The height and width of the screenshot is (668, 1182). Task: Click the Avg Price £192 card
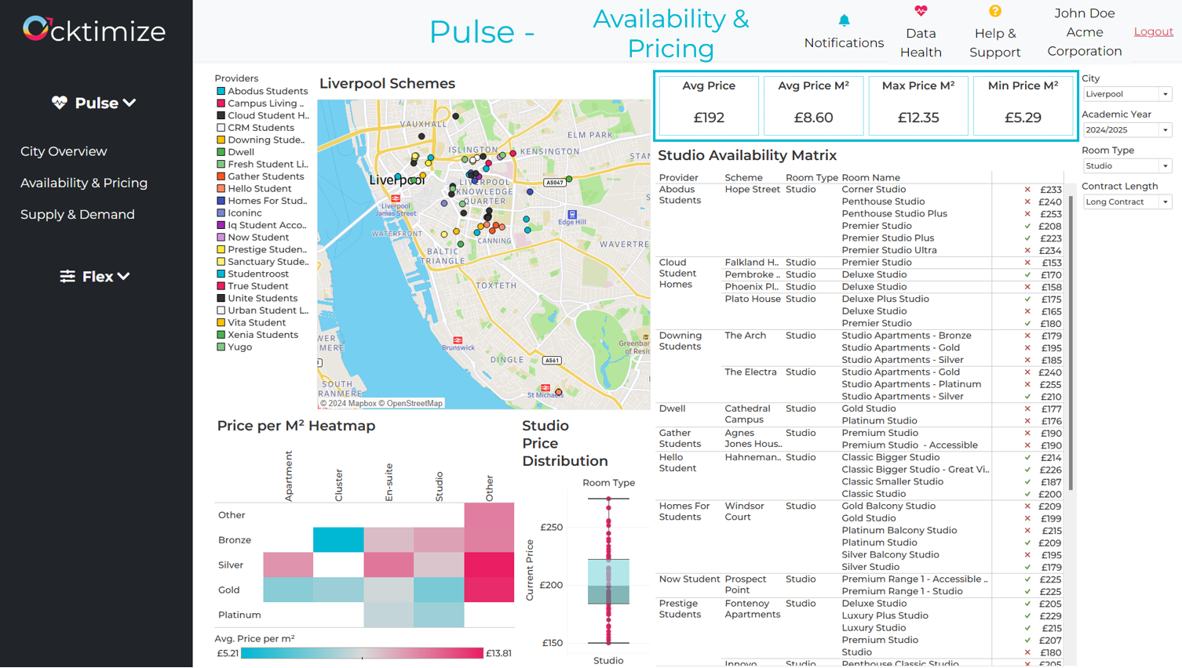click(709, 104)
